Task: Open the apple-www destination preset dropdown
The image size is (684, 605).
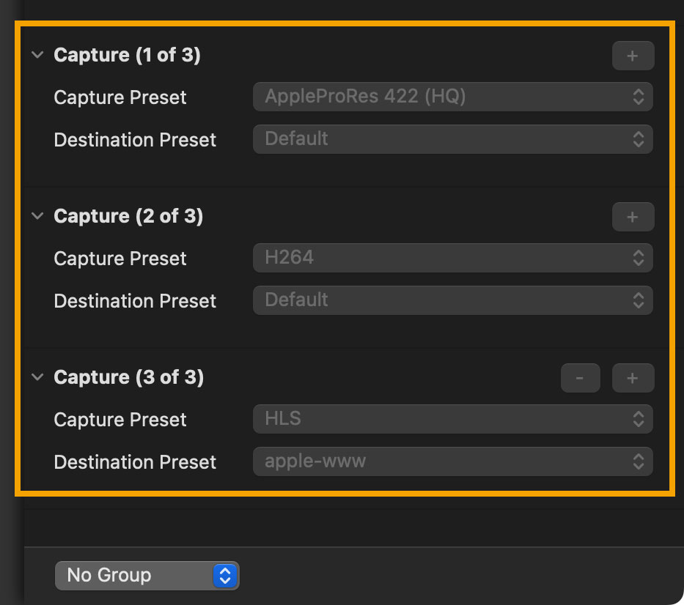Action: (x=452, y=461)
